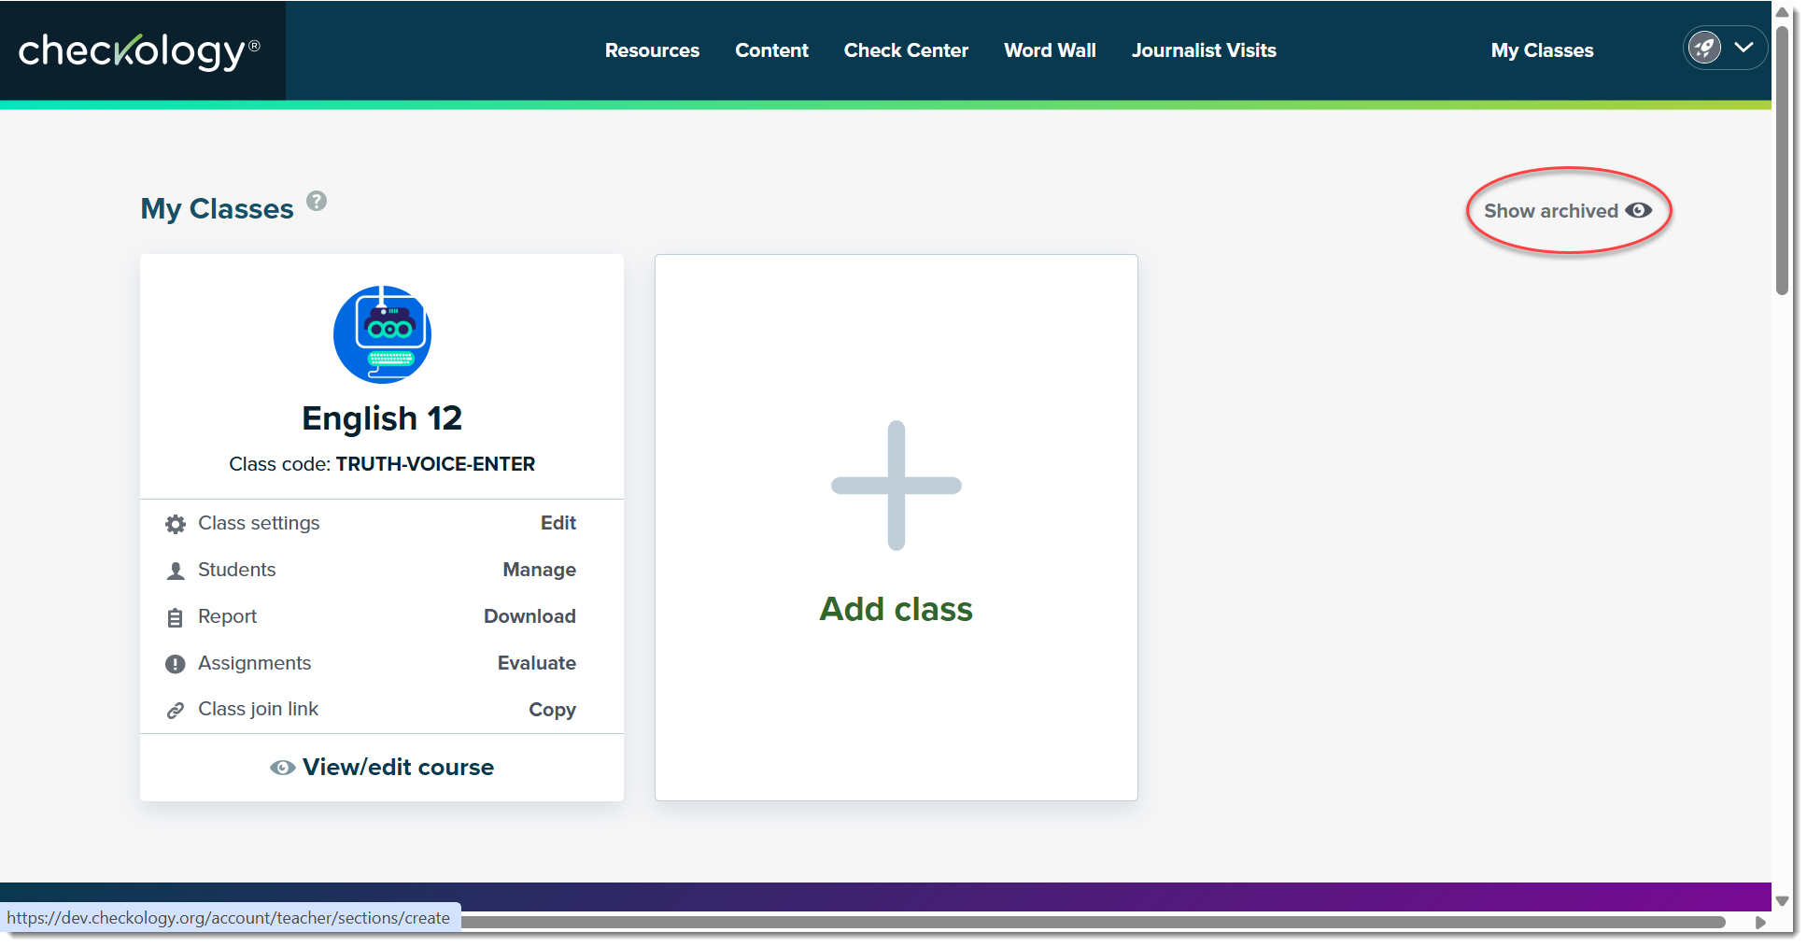Click the Add class label
Viewport: 1807px width, 946px height.
(x=896, y=609)
